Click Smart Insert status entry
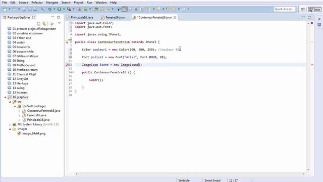The image size is (323, 182). point(212,180)
